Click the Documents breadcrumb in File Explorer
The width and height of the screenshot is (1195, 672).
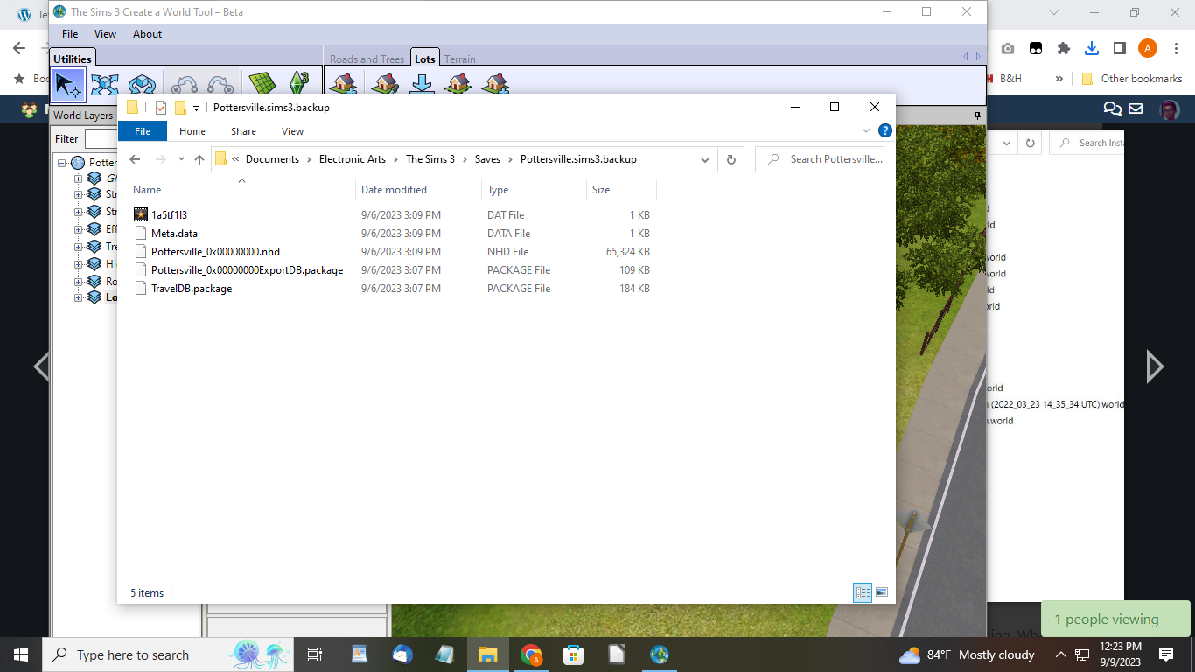(272, 159)
